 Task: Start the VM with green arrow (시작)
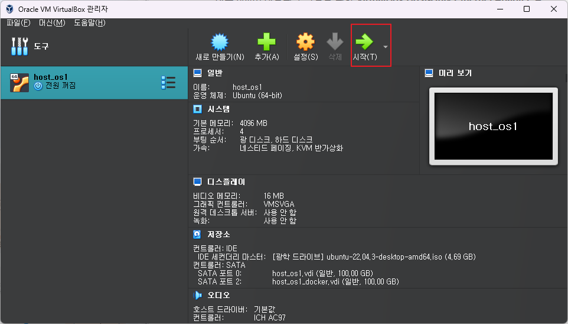(364, 42)
